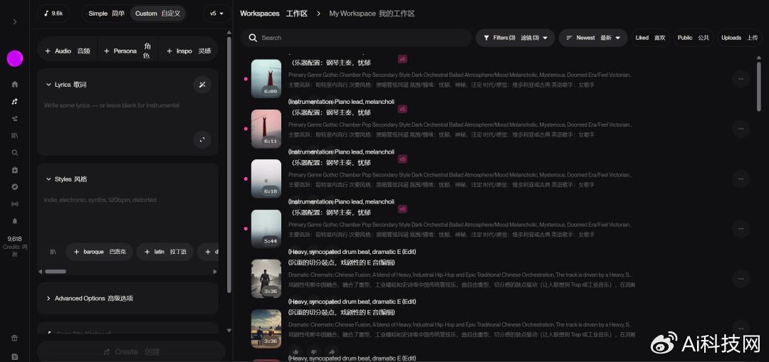
Task: Click the Create button
Action: click(131, 352)
